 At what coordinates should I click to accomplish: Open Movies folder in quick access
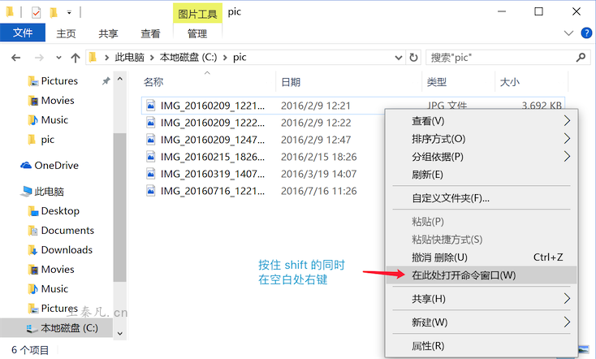pyautogui.click(x=51, y=101)
